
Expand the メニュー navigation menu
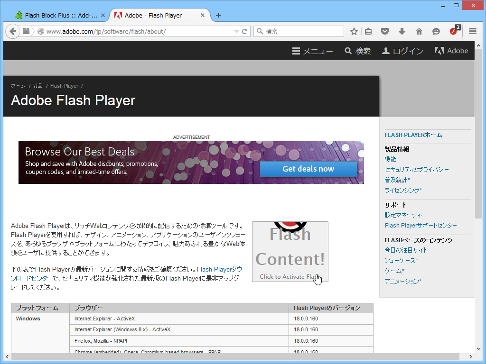(x=312, y=51)
